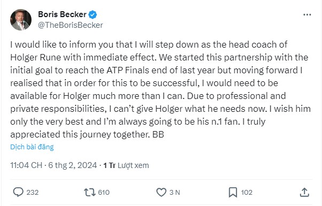This screenshot has height=206, width=322.
Task: Click the 610 reposts count
Action: click(104, 193)
